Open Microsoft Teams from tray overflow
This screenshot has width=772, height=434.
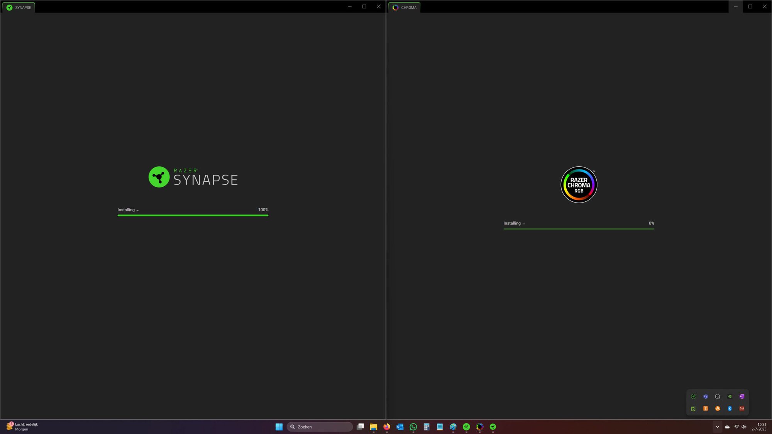tap(706, 397)
